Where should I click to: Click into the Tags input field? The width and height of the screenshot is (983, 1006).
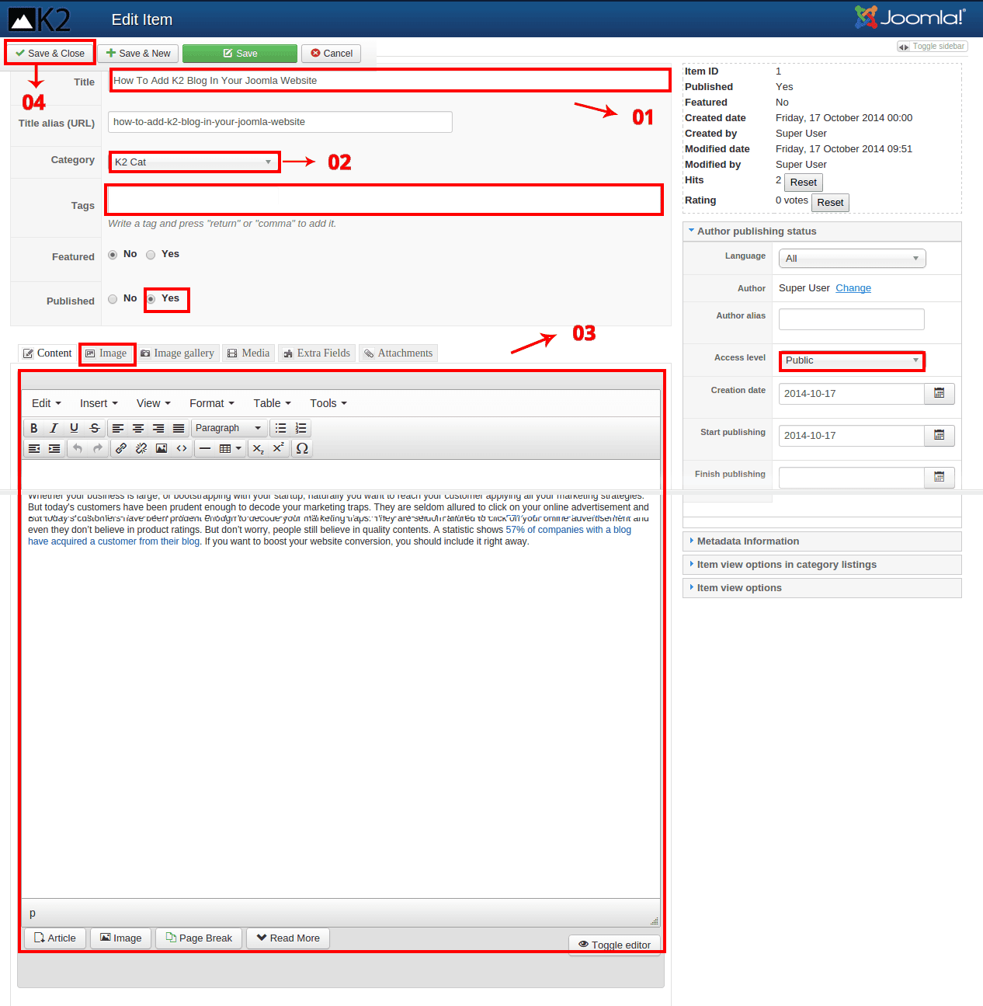pyautogui.click(x=384, y=200)
